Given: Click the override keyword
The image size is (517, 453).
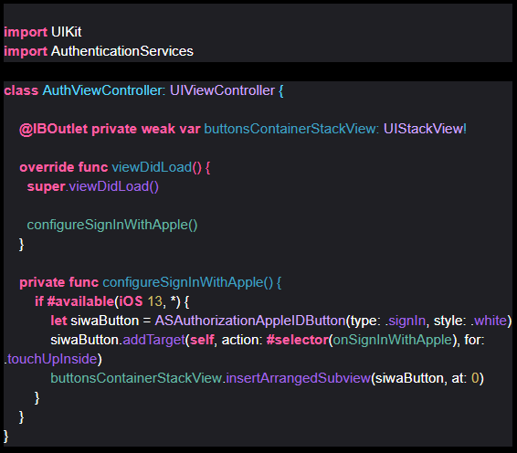Looking at the screenshot, I should [x=47, y=167].
